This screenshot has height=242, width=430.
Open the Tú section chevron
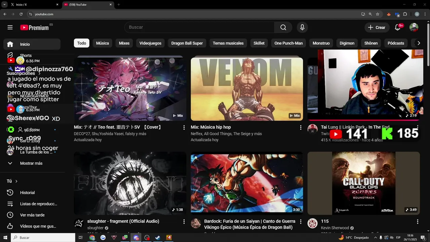click(16, 181)
